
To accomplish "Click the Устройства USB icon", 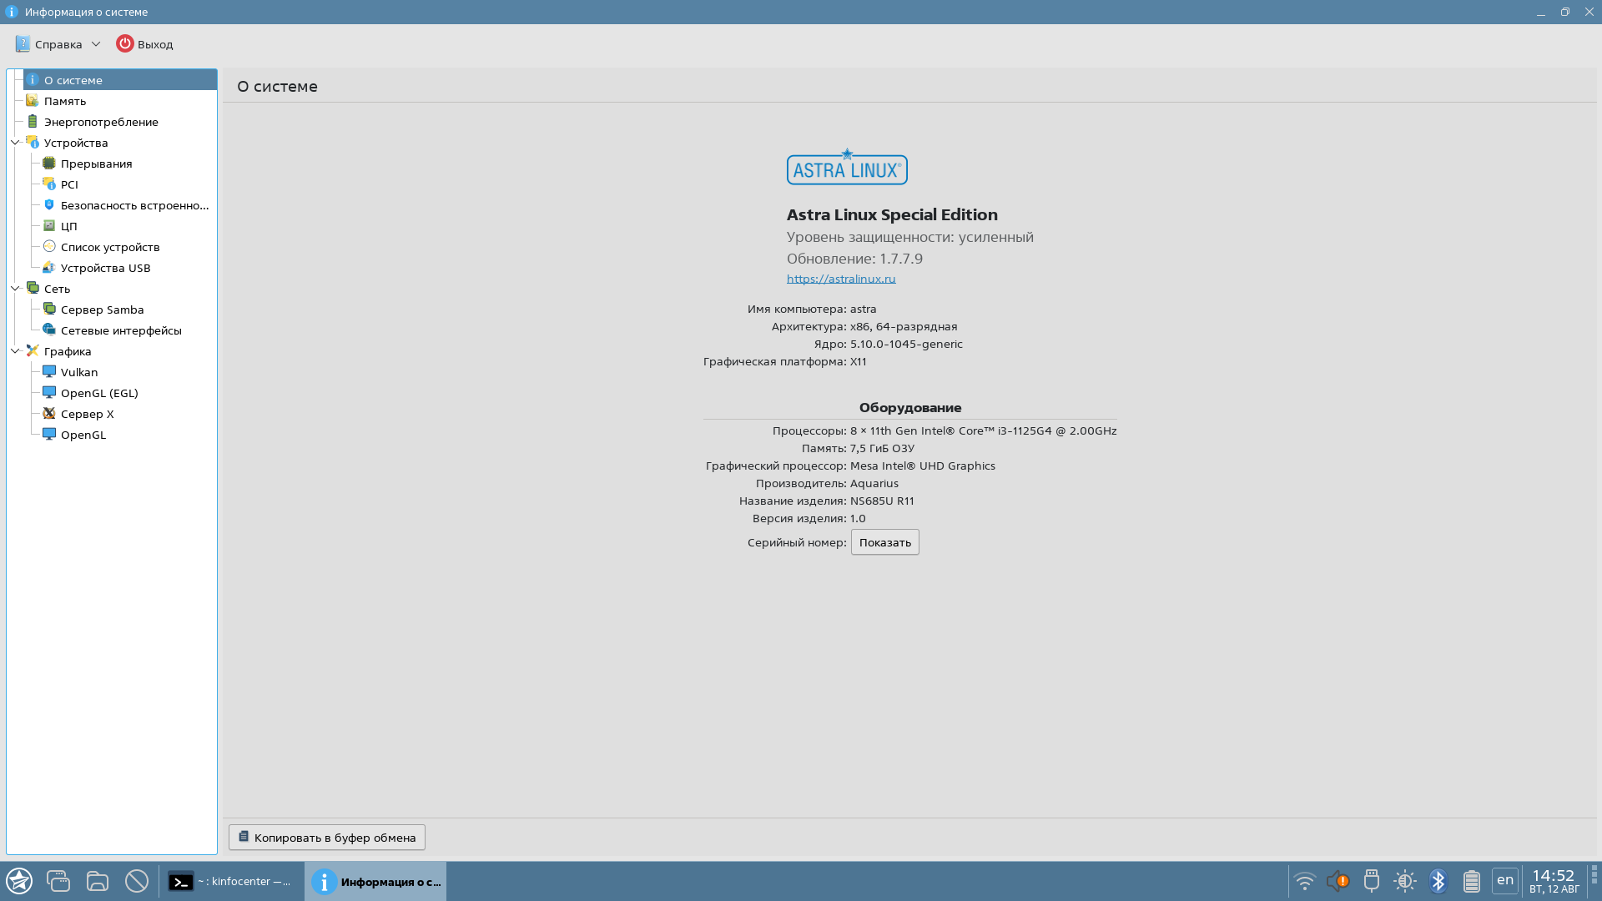I will (49, 268).
